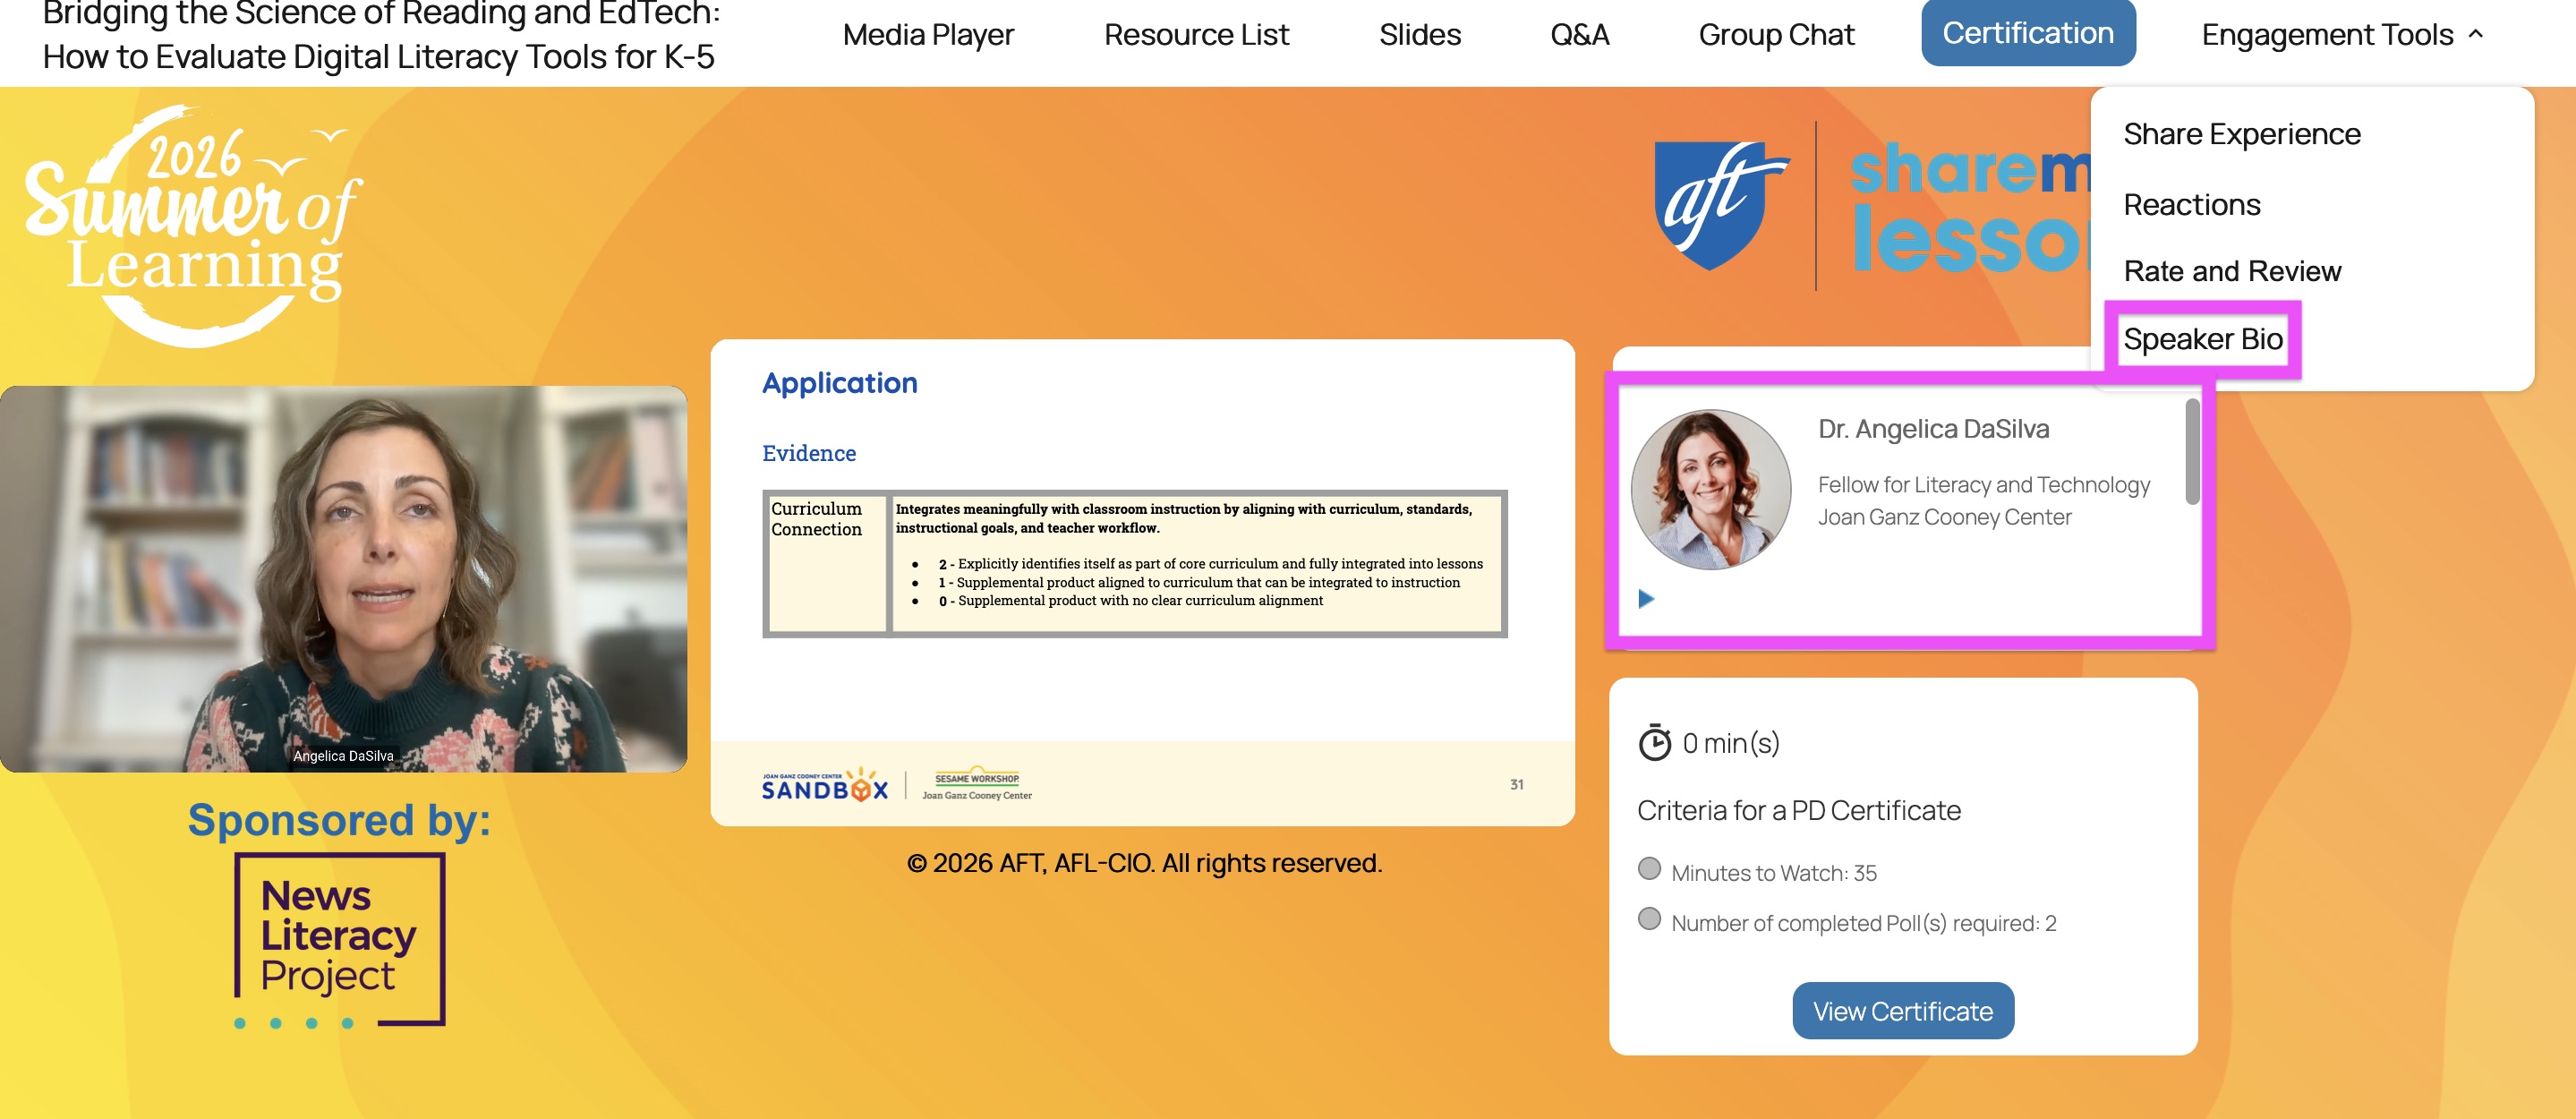The height and width of the screenshot is (1119, 2576).
Task: Click the News Literacy Project sponsor logo
Action: pos(339,939)
